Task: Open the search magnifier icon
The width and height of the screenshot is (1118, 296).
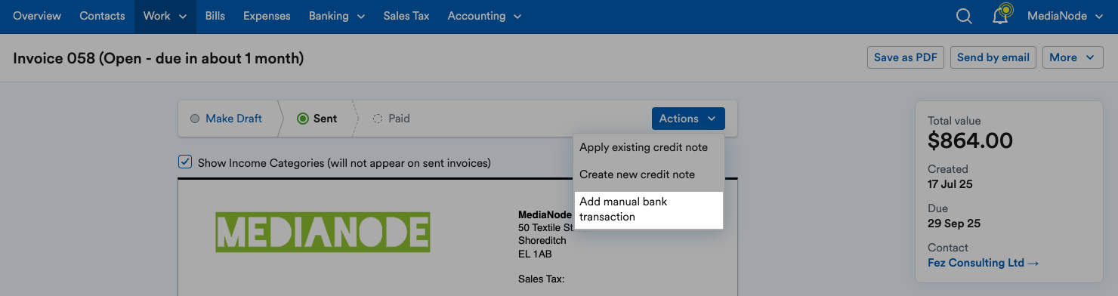Action: pos(963,16)
